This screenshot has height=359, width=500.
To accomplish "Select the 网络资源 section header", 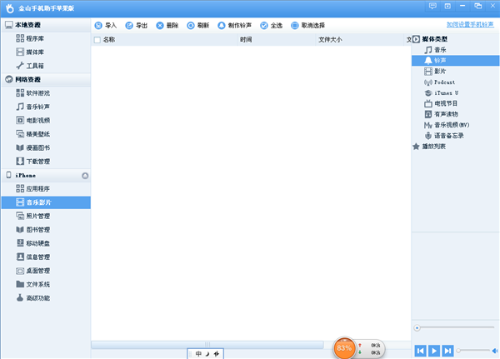I will click(46, 79).
